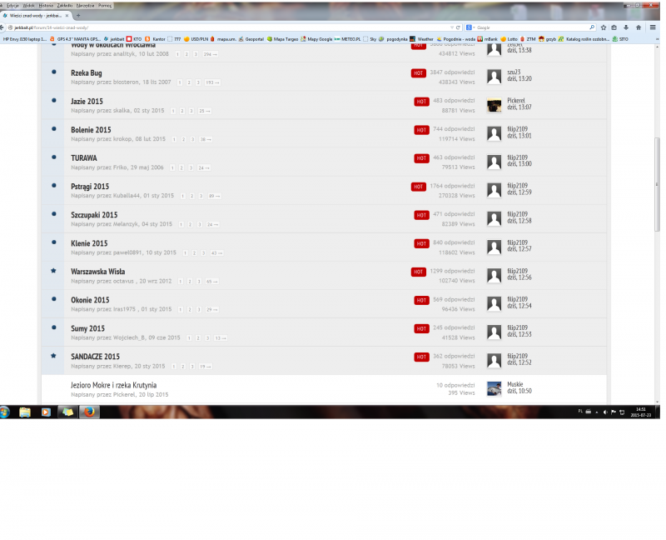This screenshot has width=666, height=540.
Task: Click the star marker beside Warszawska Wisła
Action: (x=54, y=271)
